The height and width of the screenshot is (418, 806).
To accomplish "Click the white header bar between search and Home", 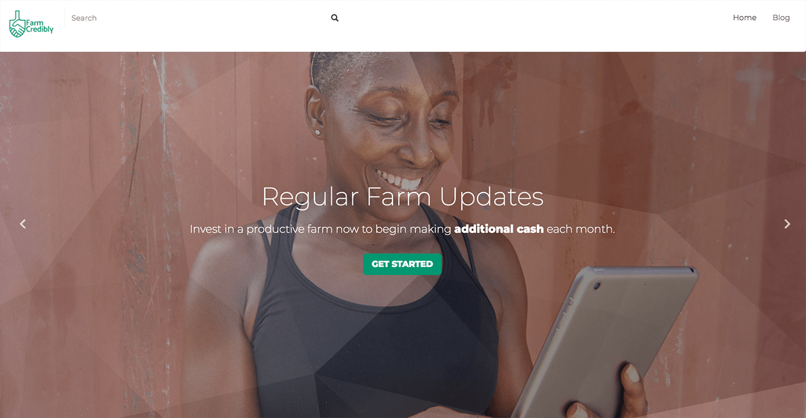I will point(533,25).
